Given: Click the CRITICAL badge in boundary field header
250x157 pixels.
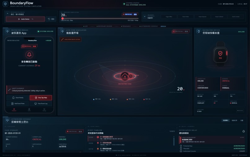Looking at the screenshot, I should pyautogui.click(x=181, y=32).
